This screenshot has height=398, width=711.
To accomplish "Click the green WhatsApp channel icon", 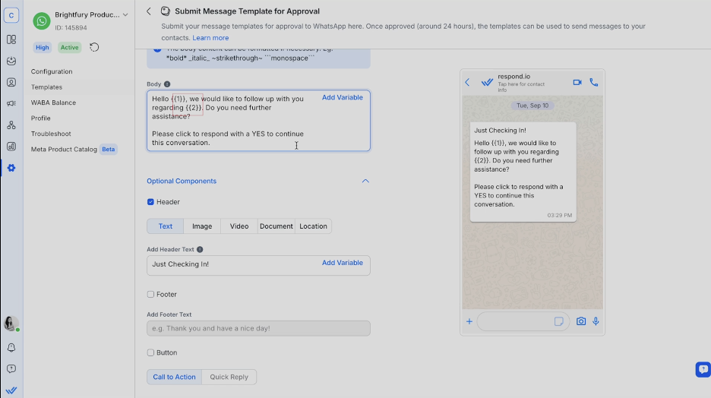I will coord(42,21).
